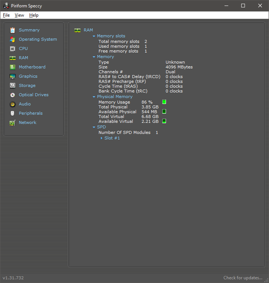This screenshot has width=269, height=283.
Task: Click the window resize grip corner
Action: [x=266, y=280]
